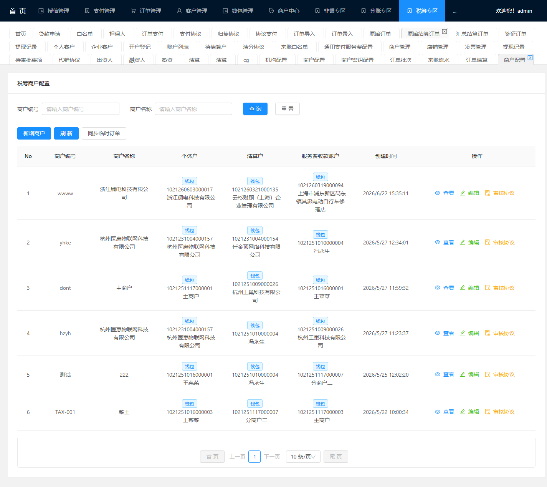Click the 欢迎您! admin user label
Screen dimensions: 547x487
(x=514, y=11)
